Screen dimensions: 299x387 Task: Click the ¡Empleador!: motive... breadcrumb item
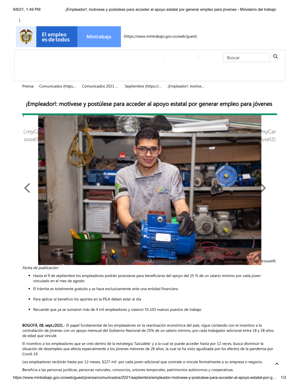pyautogui.click(x=186, y=86)
